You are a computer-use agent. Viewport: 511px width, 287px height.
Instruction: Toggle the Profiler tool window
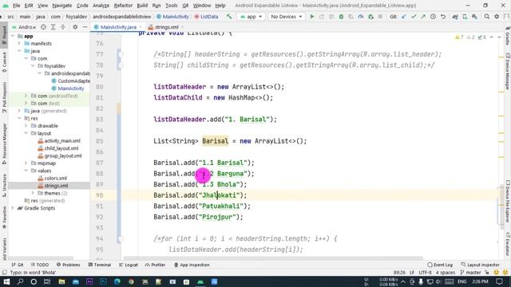(155, 265)
